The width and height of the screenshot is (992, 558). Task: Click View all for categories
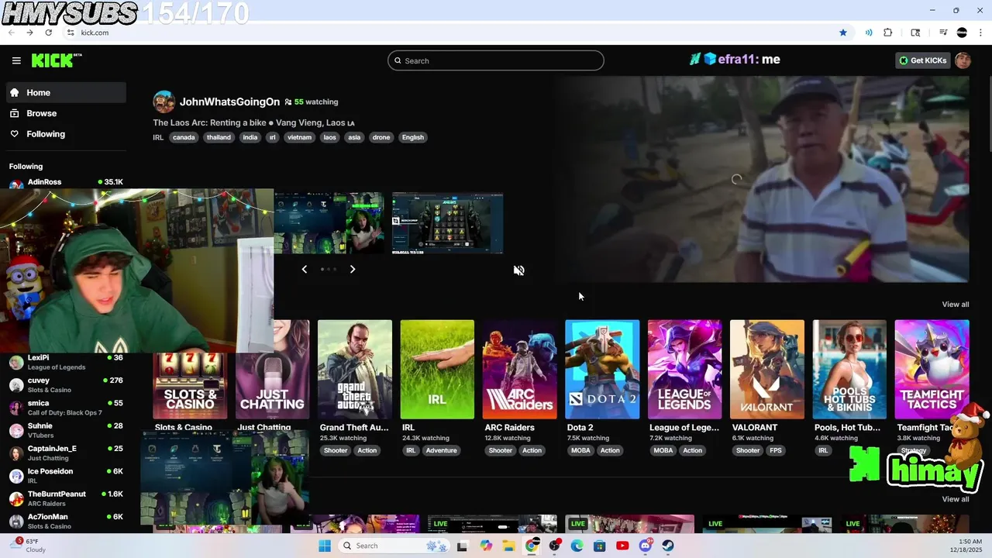(x=955, y=305)
